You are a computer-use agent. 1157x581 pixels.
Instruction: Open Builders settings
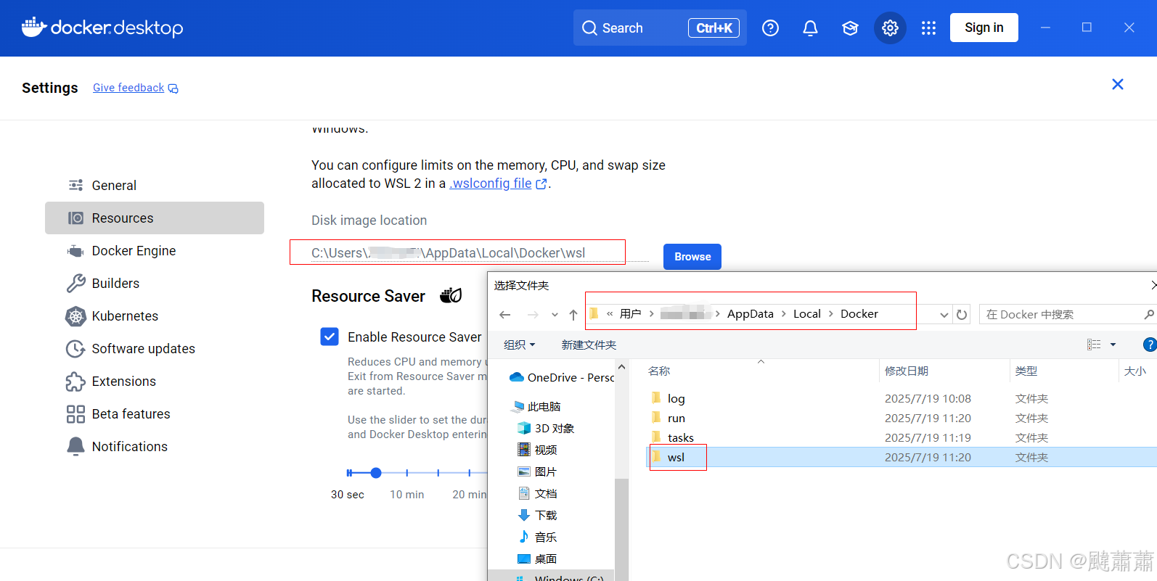tap(155, 284)
